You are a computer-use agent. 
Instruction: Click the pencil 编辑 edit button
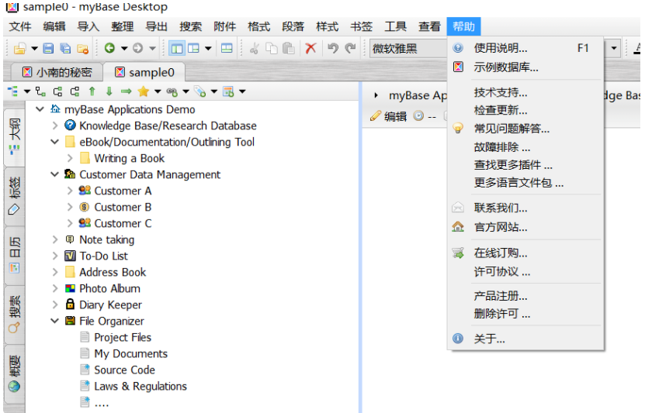click(x=388, y=116)
